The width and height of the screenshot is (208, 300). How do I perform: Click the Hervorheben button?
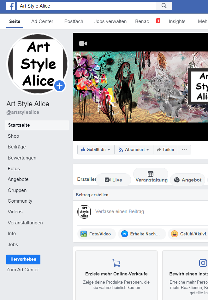pos(23,259)
